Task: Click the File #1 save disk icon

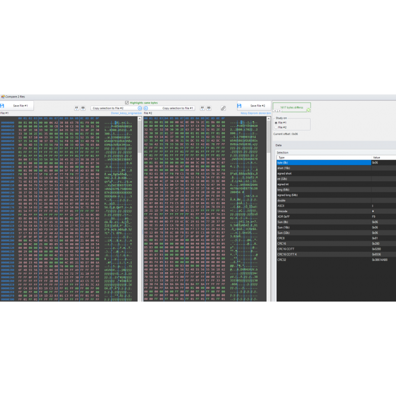Action: click(3, 106)
